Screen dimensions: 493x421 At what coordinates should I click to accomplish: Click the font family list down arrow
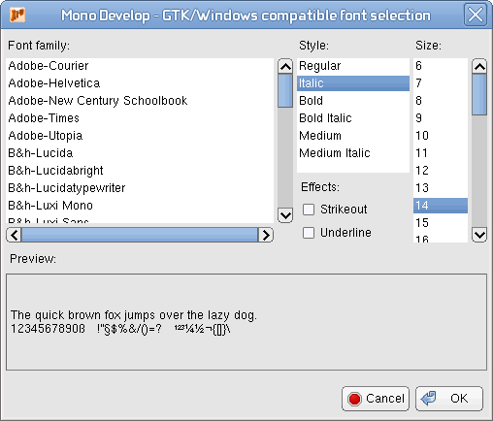[x=285, y=215]
